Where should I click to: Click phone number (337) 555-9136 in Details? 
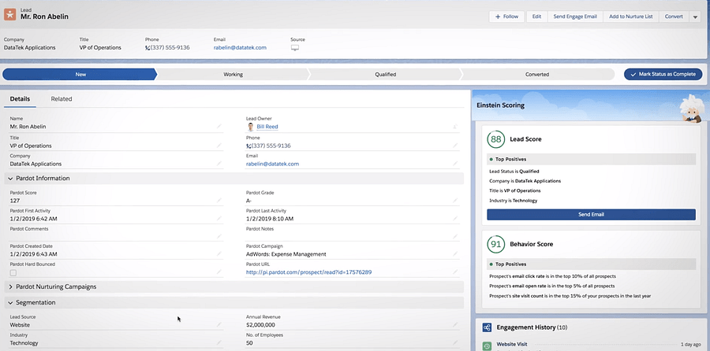point(271,146)
